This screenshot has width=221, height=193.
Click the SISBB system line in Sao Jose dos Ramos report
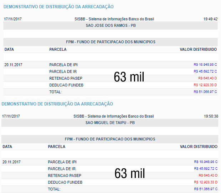tap(114, 19)
